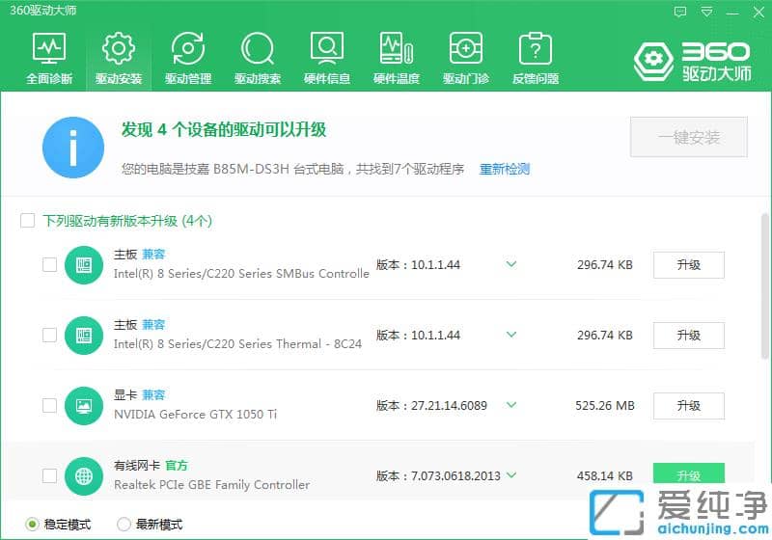
Task: Click the heading 发现 4 个设备的驱动可以升级
Action: pos(224,130)
